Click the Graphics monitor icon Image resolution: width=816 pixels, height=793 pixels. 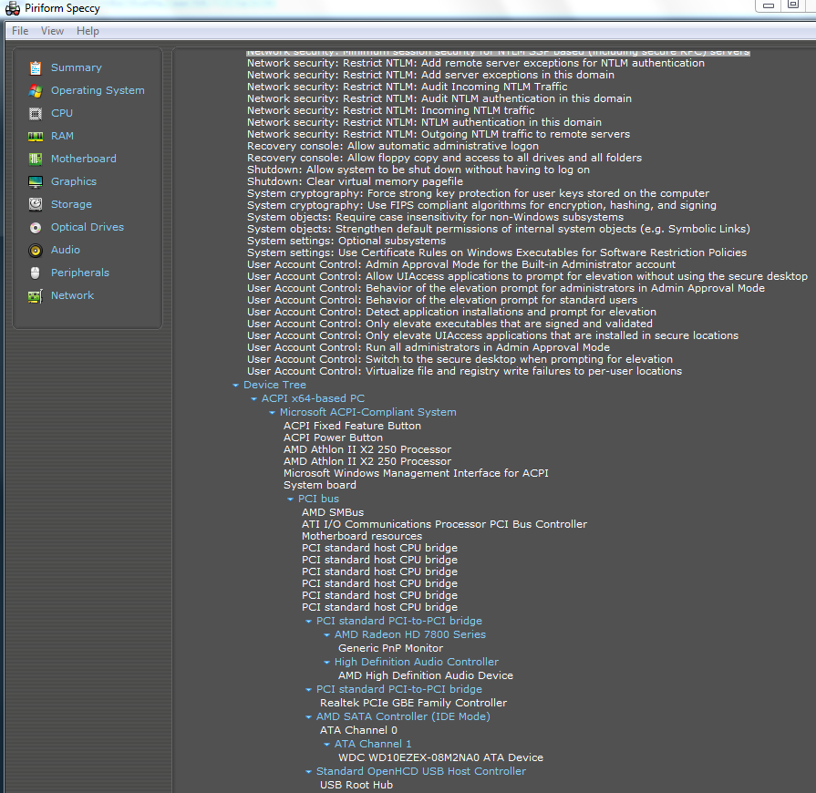tap(36, 181)
